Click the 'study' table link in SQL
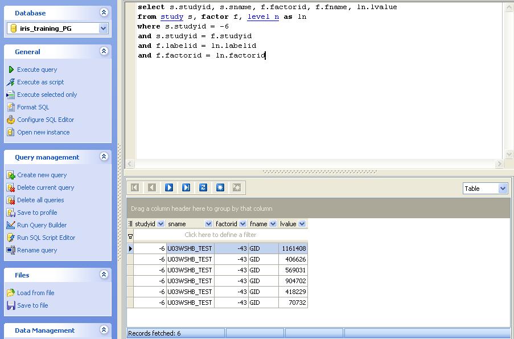 172,17
